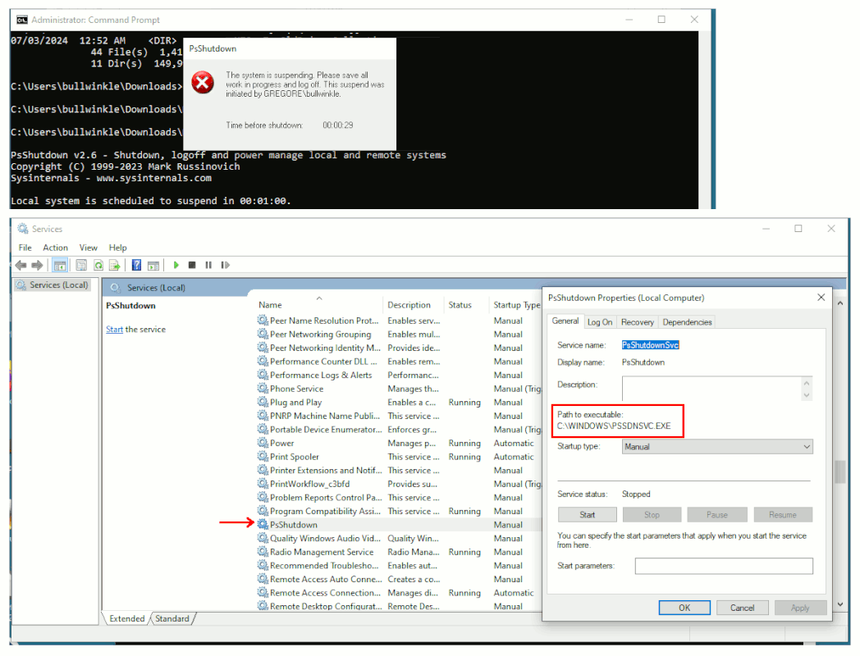Viewport: 860px width, 656px height.
Task: Open the Action menu in Services
Action: 56,248
